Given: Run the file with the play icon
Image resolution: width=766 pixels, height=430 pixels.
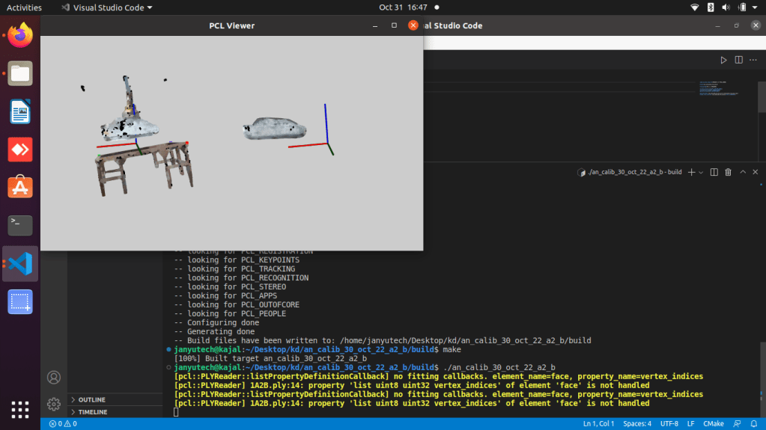Looking at the screenshot, I should pyautogui.click(x=723, y=60).
